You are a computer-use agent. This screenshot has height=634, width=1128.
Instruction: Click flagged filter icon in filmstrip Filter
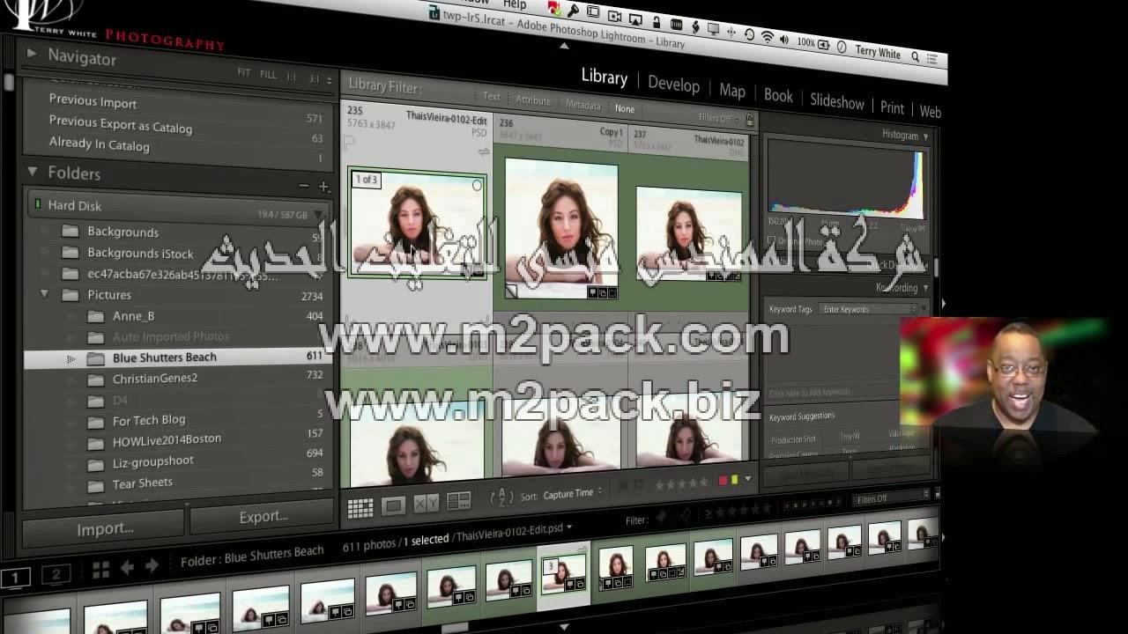coord(663,518)
